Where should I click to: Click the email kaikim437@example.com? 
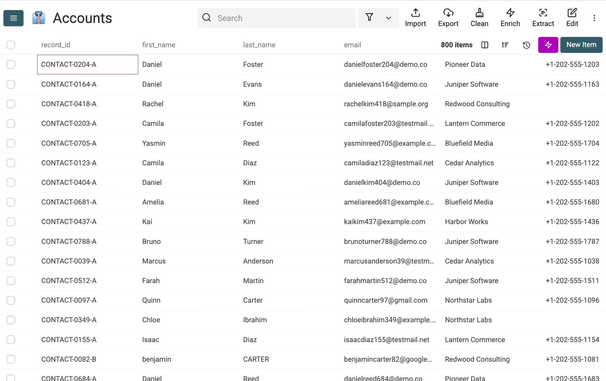point(384,222)
